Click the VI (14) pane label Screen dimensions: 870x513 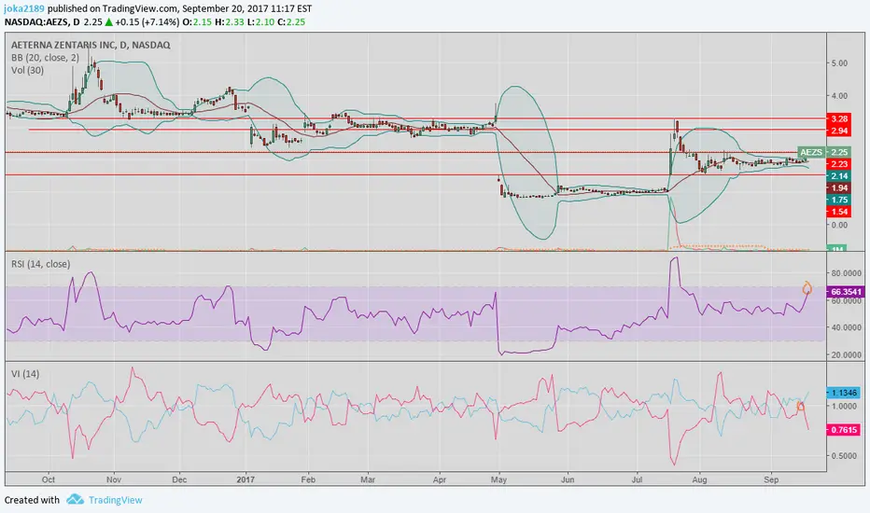(x=25, y=374)
